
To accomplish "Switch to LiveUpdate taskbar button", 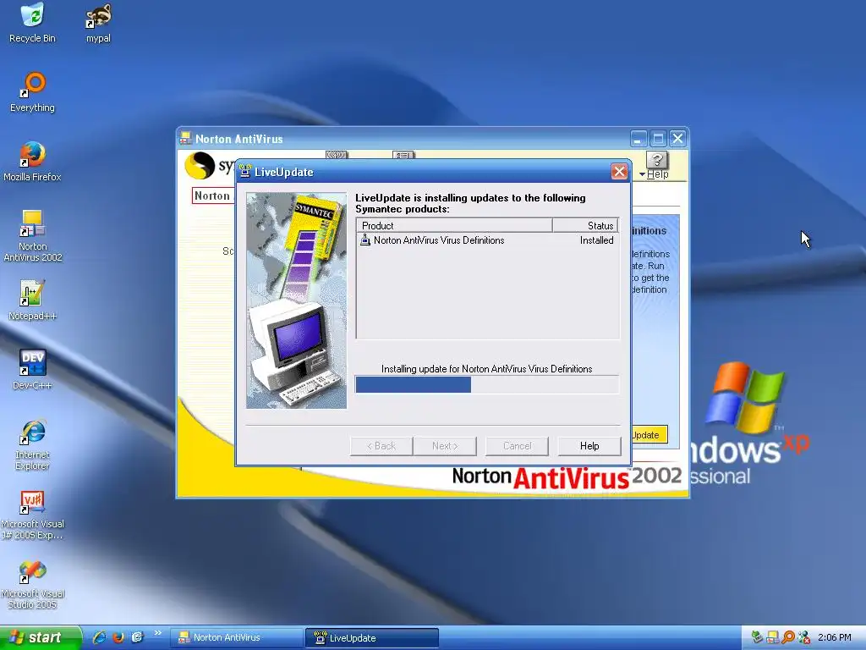I will tap(372, 638).
